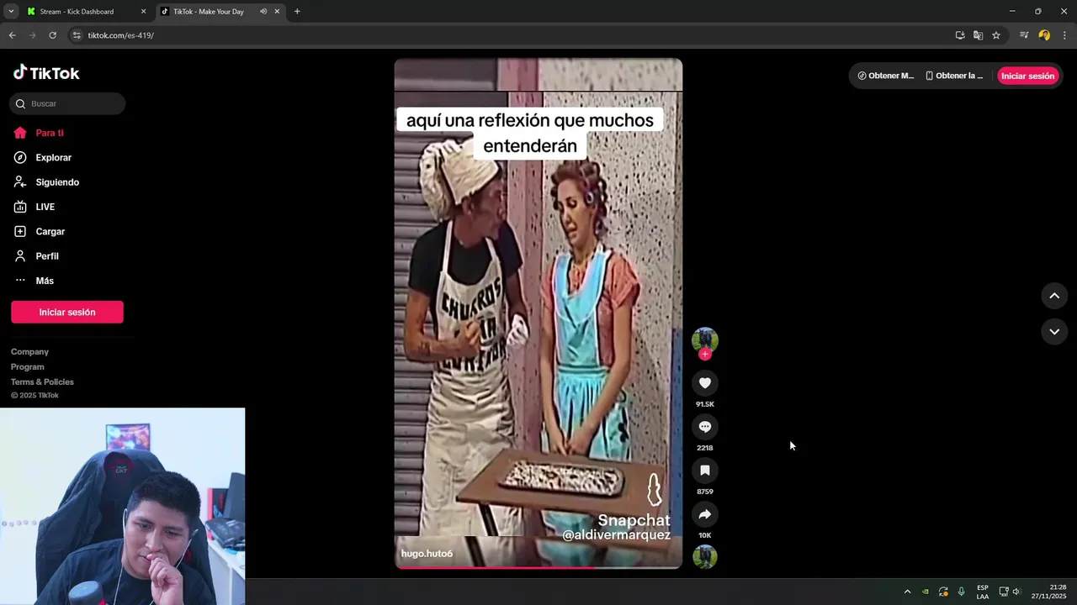
Task: Open the Chrome profile avatar
Action: click(1044, 35)
